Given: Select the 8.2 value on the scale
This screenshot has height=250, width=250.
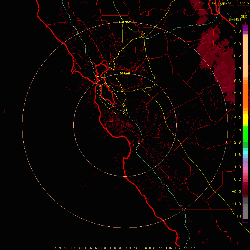Looking at the screenshot, I should pos(237,56).
